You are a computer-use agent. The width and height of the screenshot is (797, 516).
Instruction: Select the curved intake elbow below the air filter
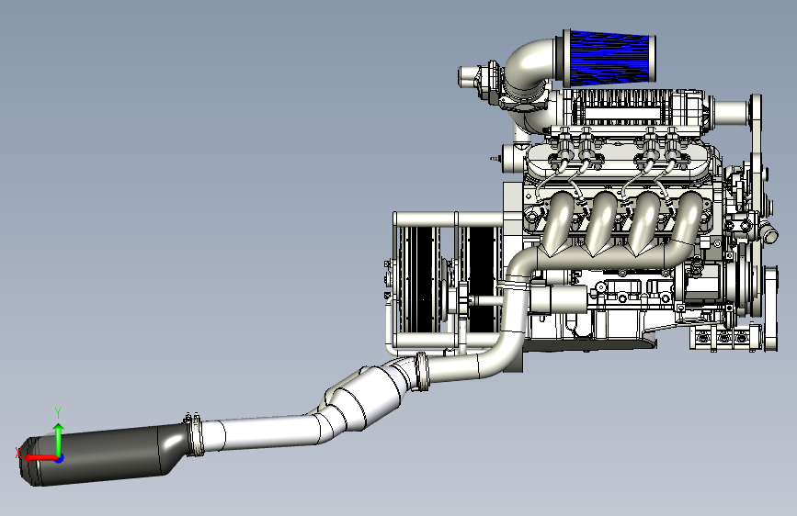529,68
